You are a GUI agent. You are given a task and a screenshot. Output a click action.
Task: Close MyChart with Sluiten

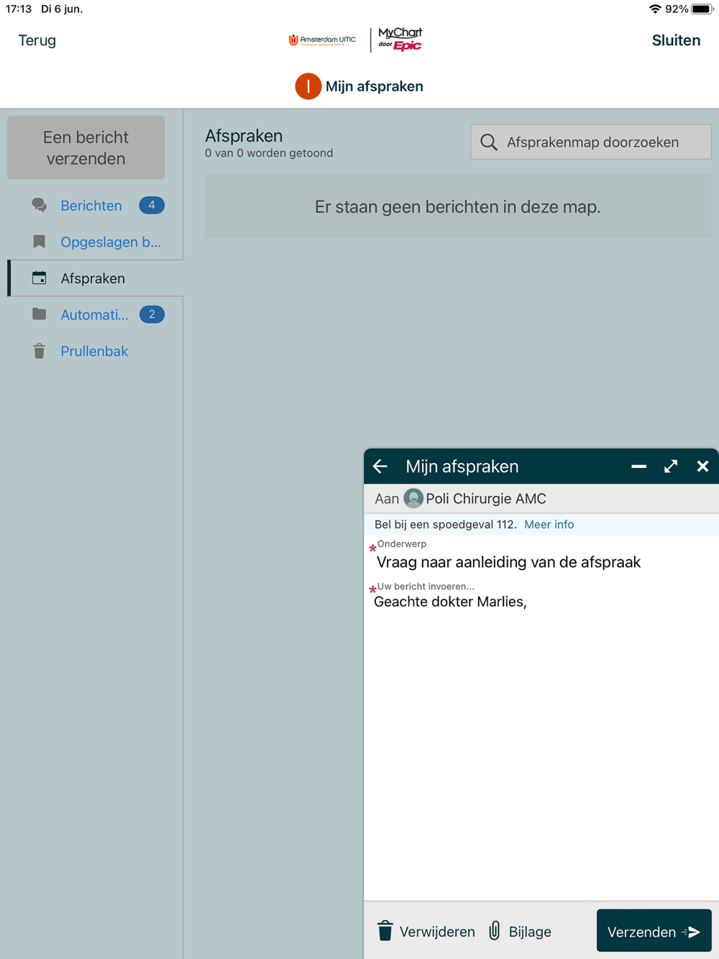point(676,40)
